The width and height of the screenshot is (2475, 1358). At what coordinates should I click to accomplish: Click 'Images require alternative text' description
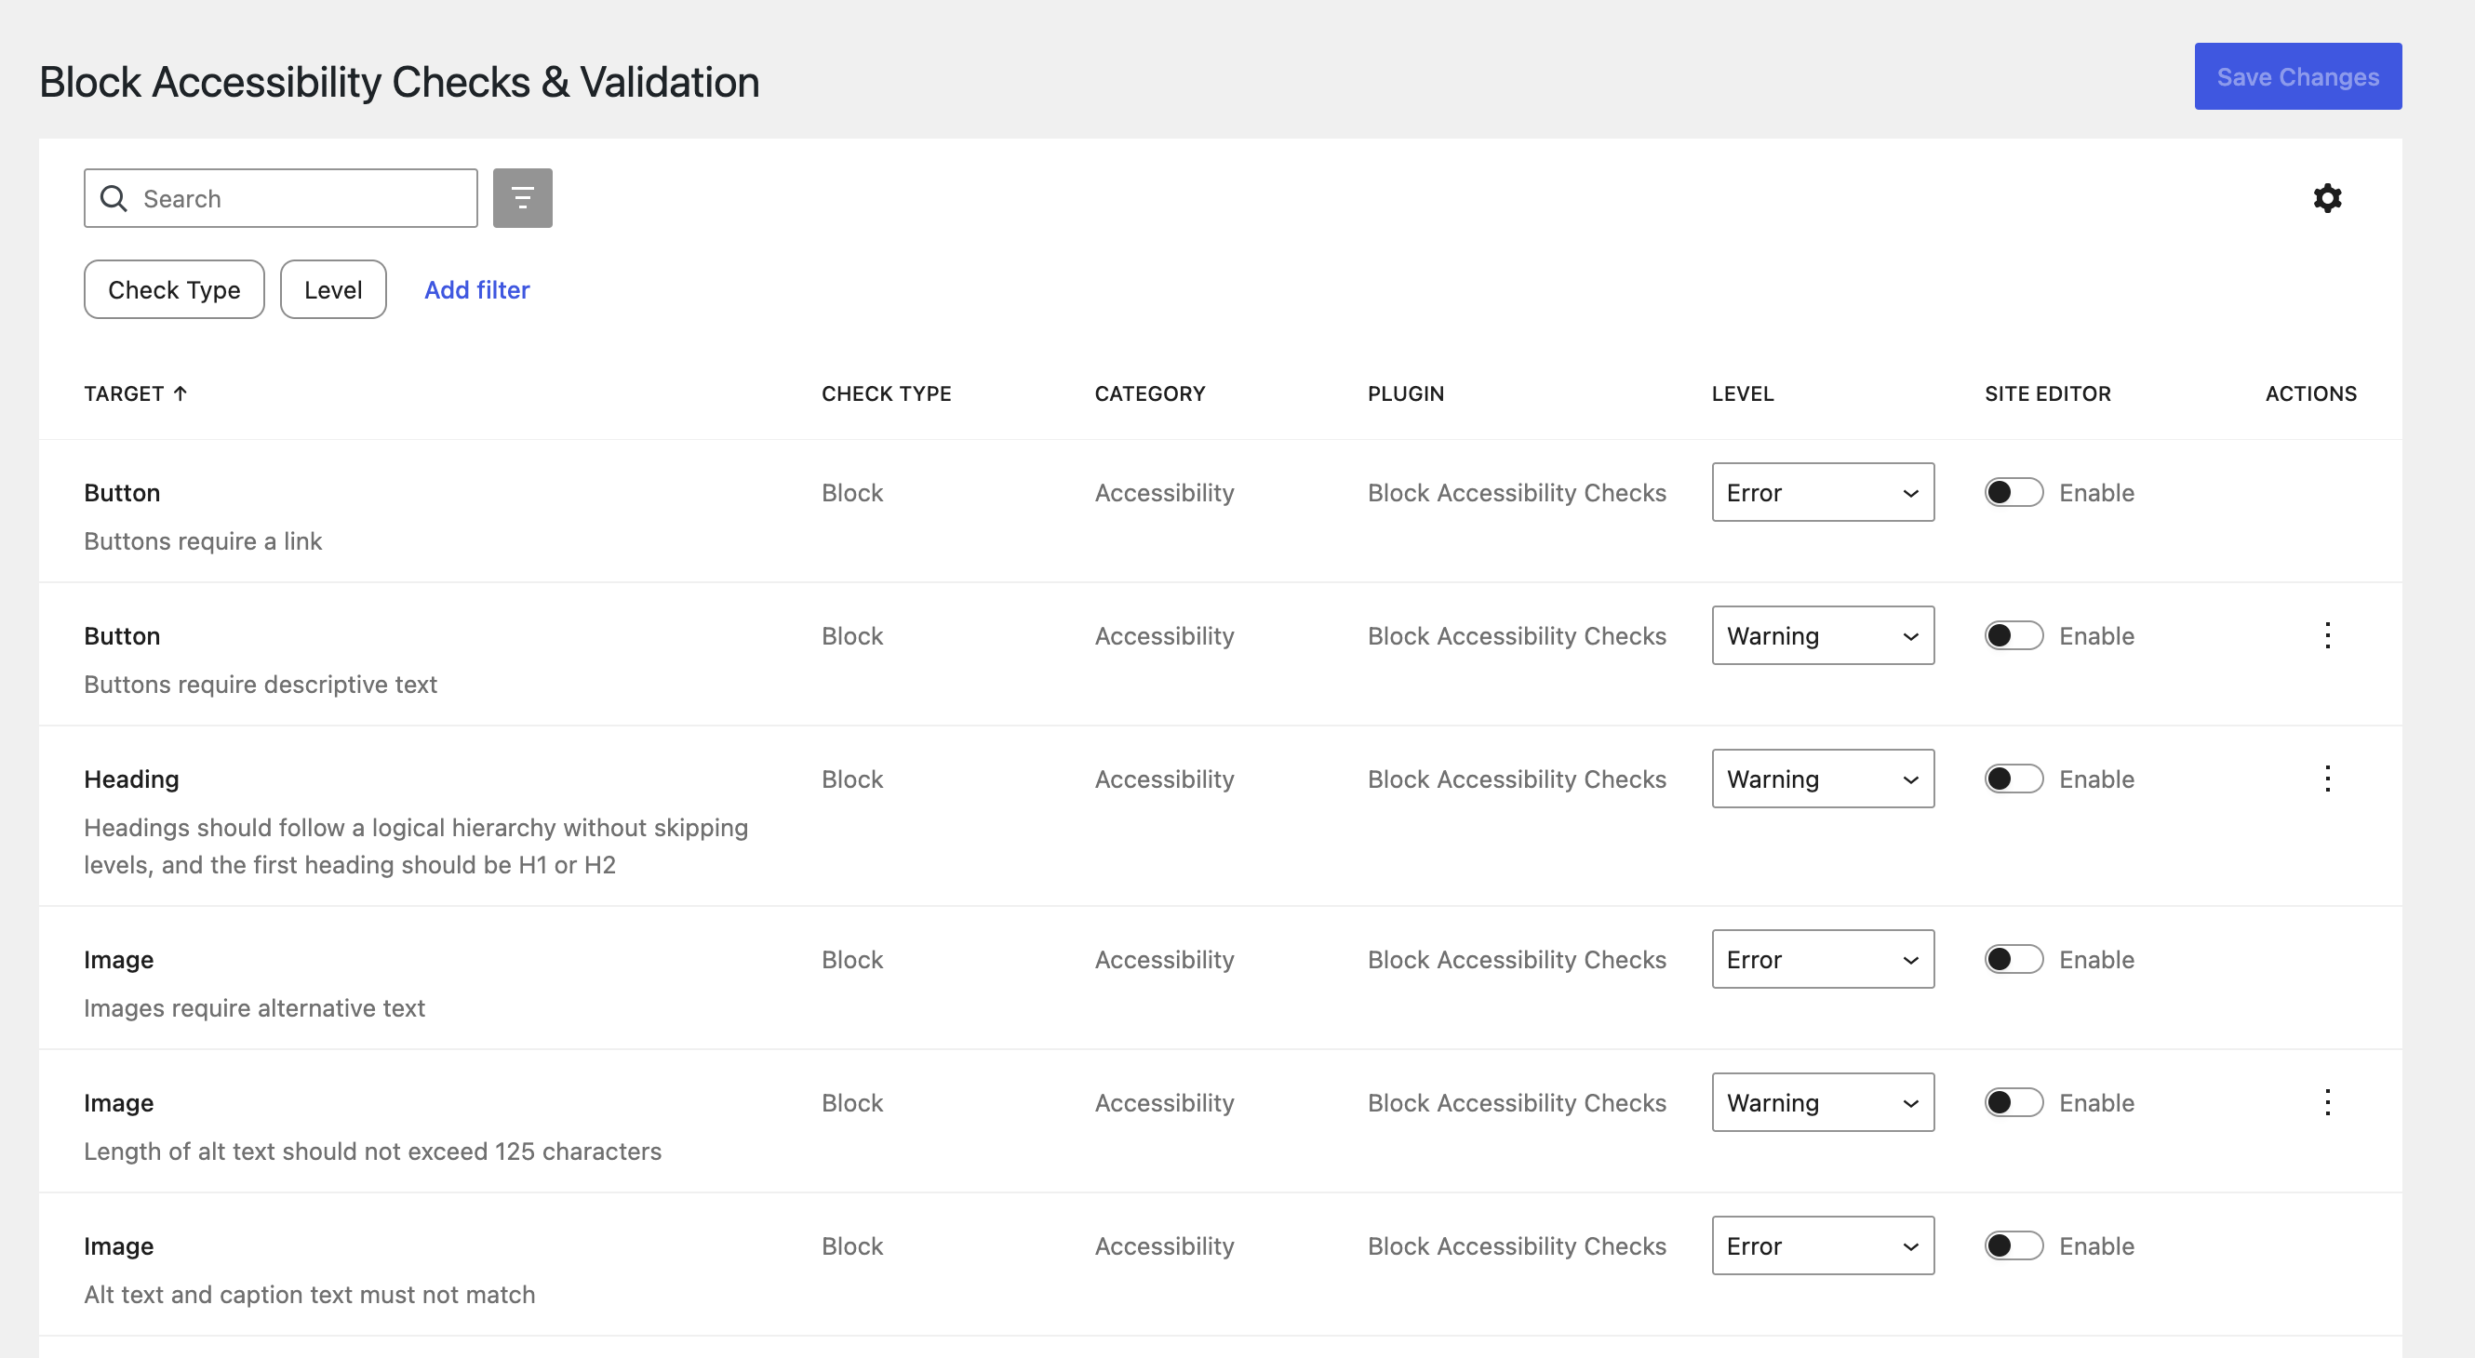click(x=254, y=1007)
